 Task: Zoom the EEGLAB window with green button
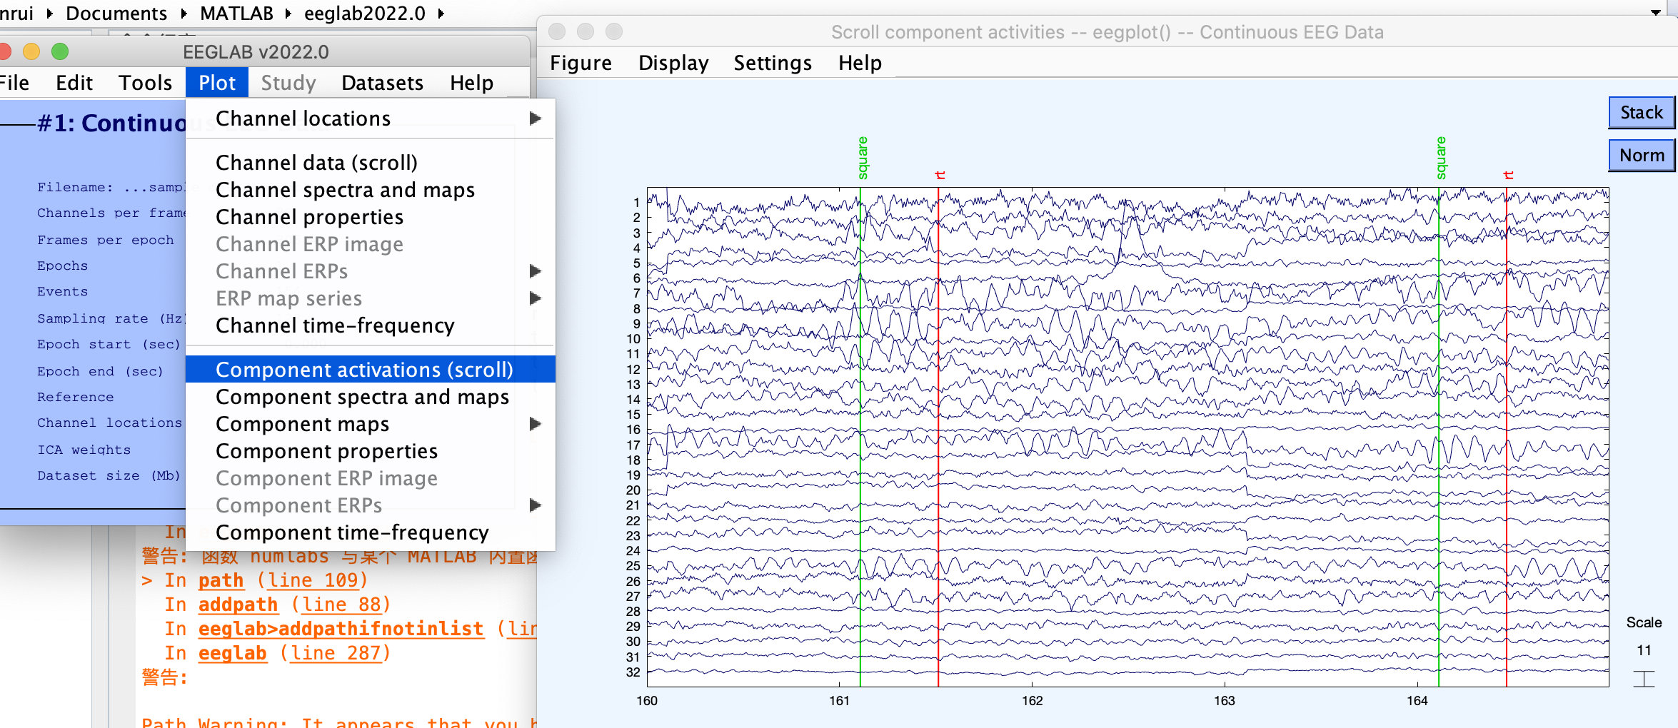(60, 51)
